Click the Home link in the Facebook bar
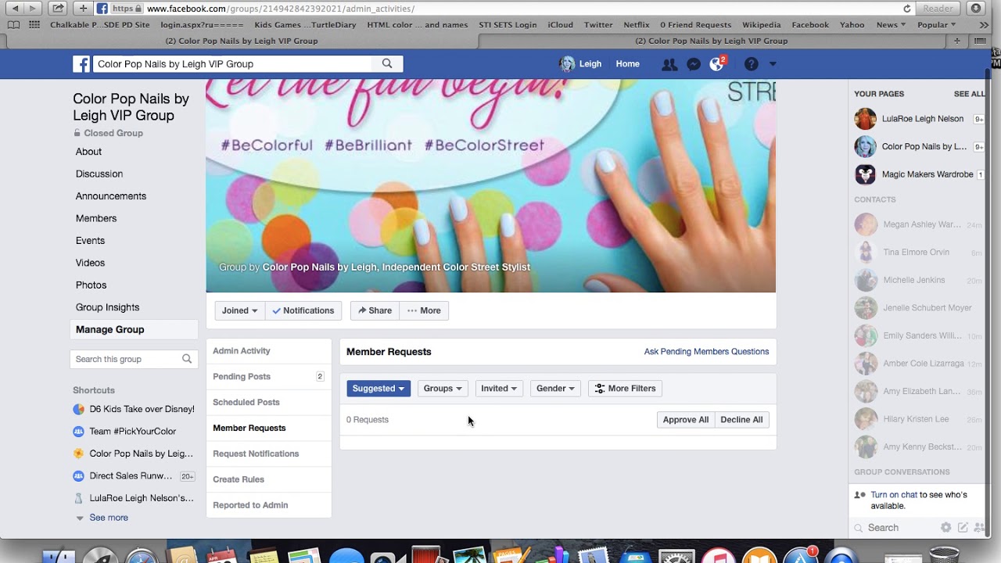The image size is (1001, 563). point(627,64)
